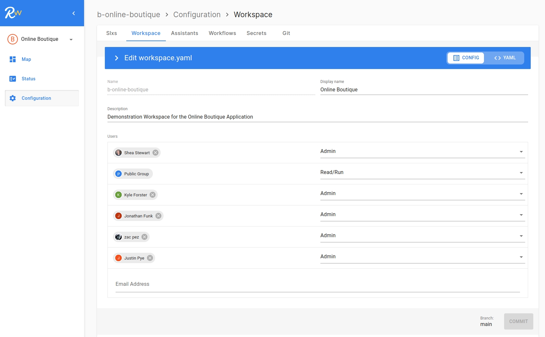Remove Justin Pye from the users list

click(x=150, y=258)
